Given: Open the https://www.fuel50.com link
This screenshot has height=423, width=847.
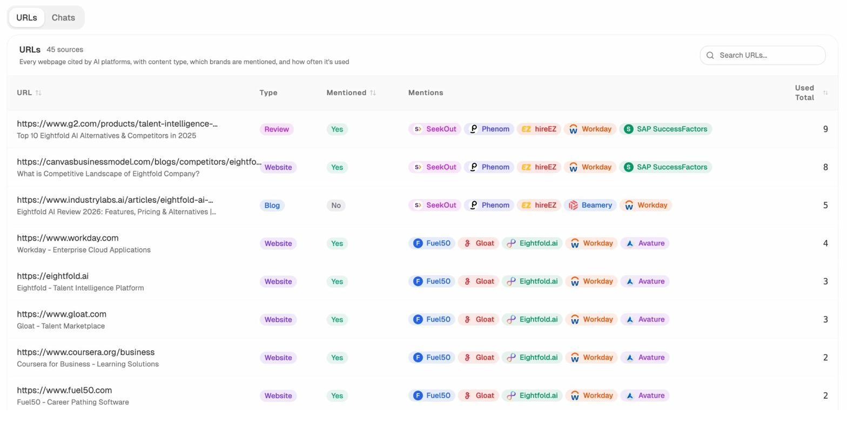Looking at the screenshot, I should click(x=64, y=391).
